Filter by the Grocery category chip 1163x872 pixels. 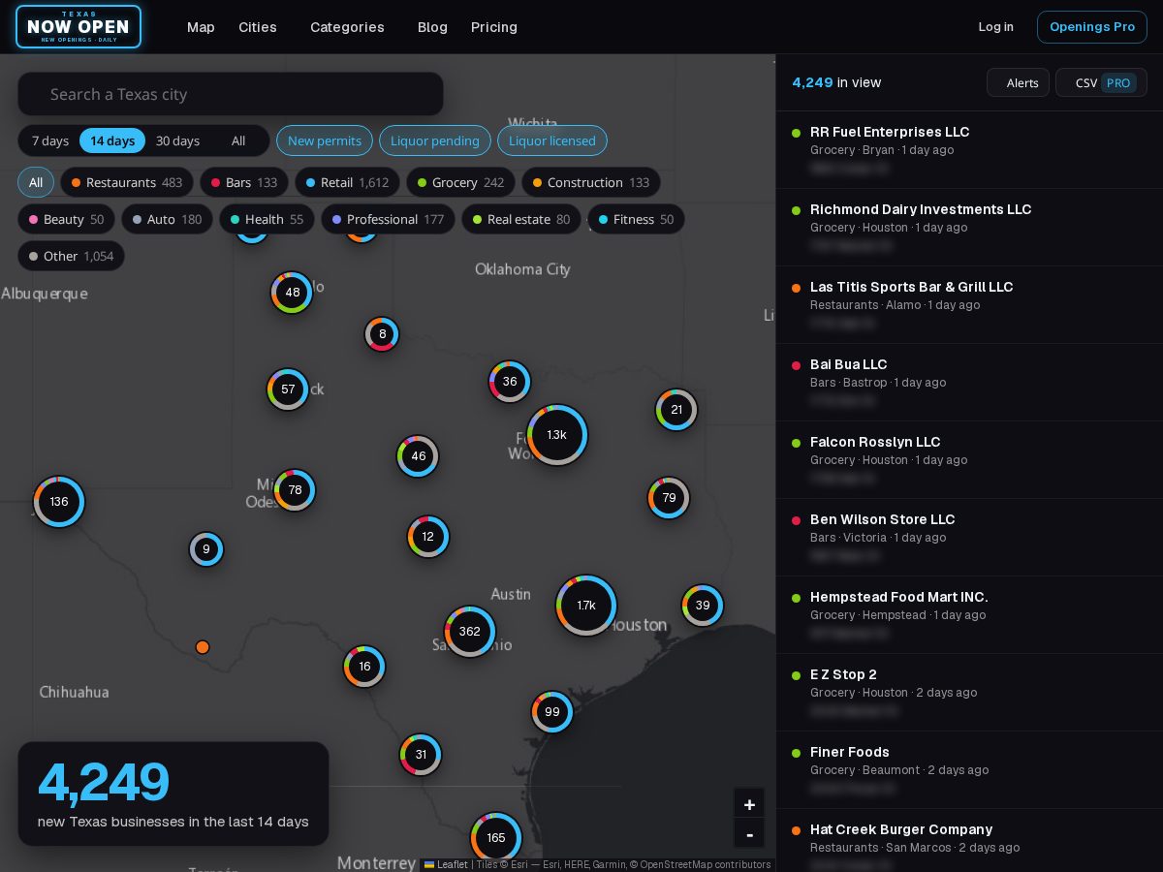click(x=460, y=182)
